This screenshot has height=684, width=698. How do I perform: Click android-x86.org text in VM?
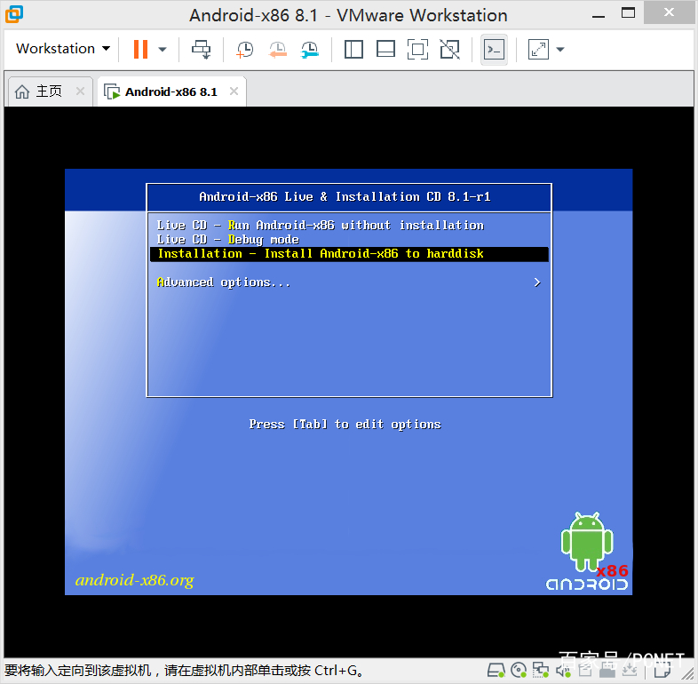(x=134, y=580)
